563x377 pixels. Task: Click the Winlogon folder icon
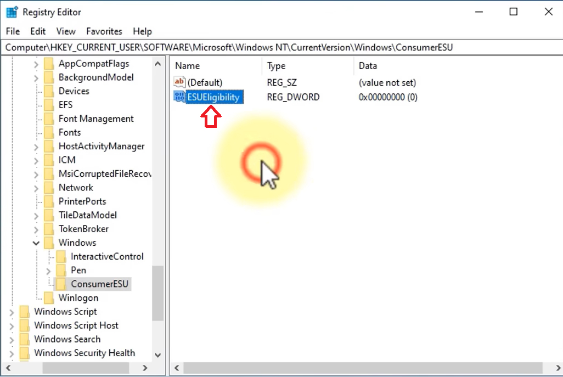[x=49, y=298]
